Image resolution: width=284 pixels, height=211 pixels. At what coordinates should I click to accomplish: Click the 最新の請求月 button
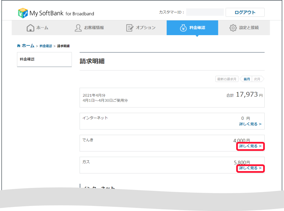click(227, 79)
